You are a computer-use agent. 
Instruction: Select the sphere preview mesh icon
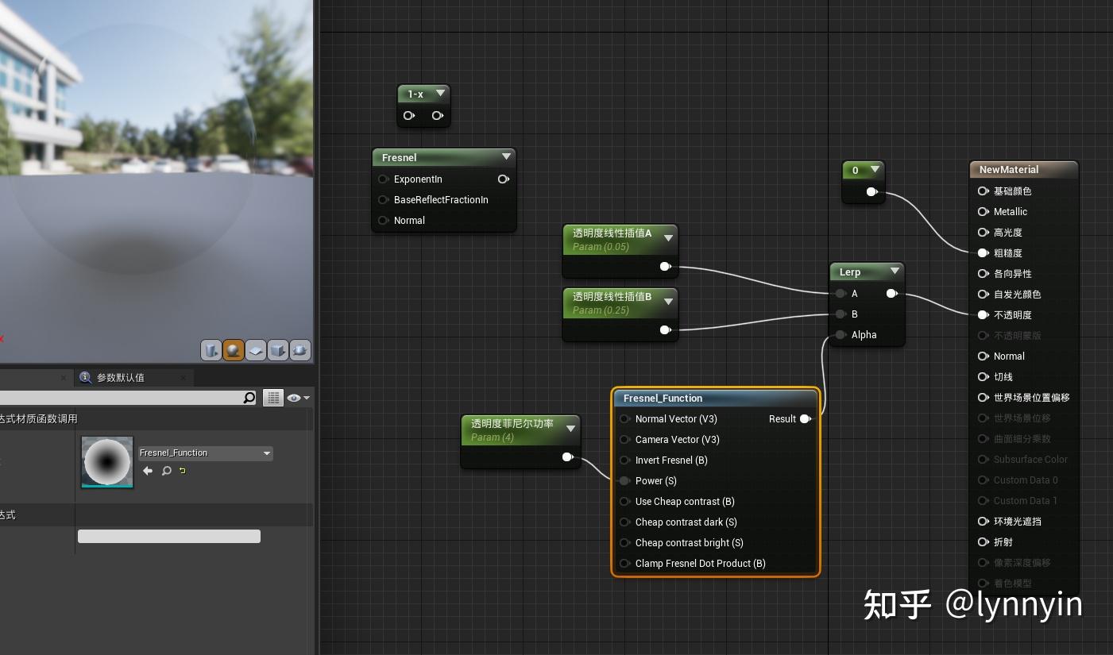234,349
